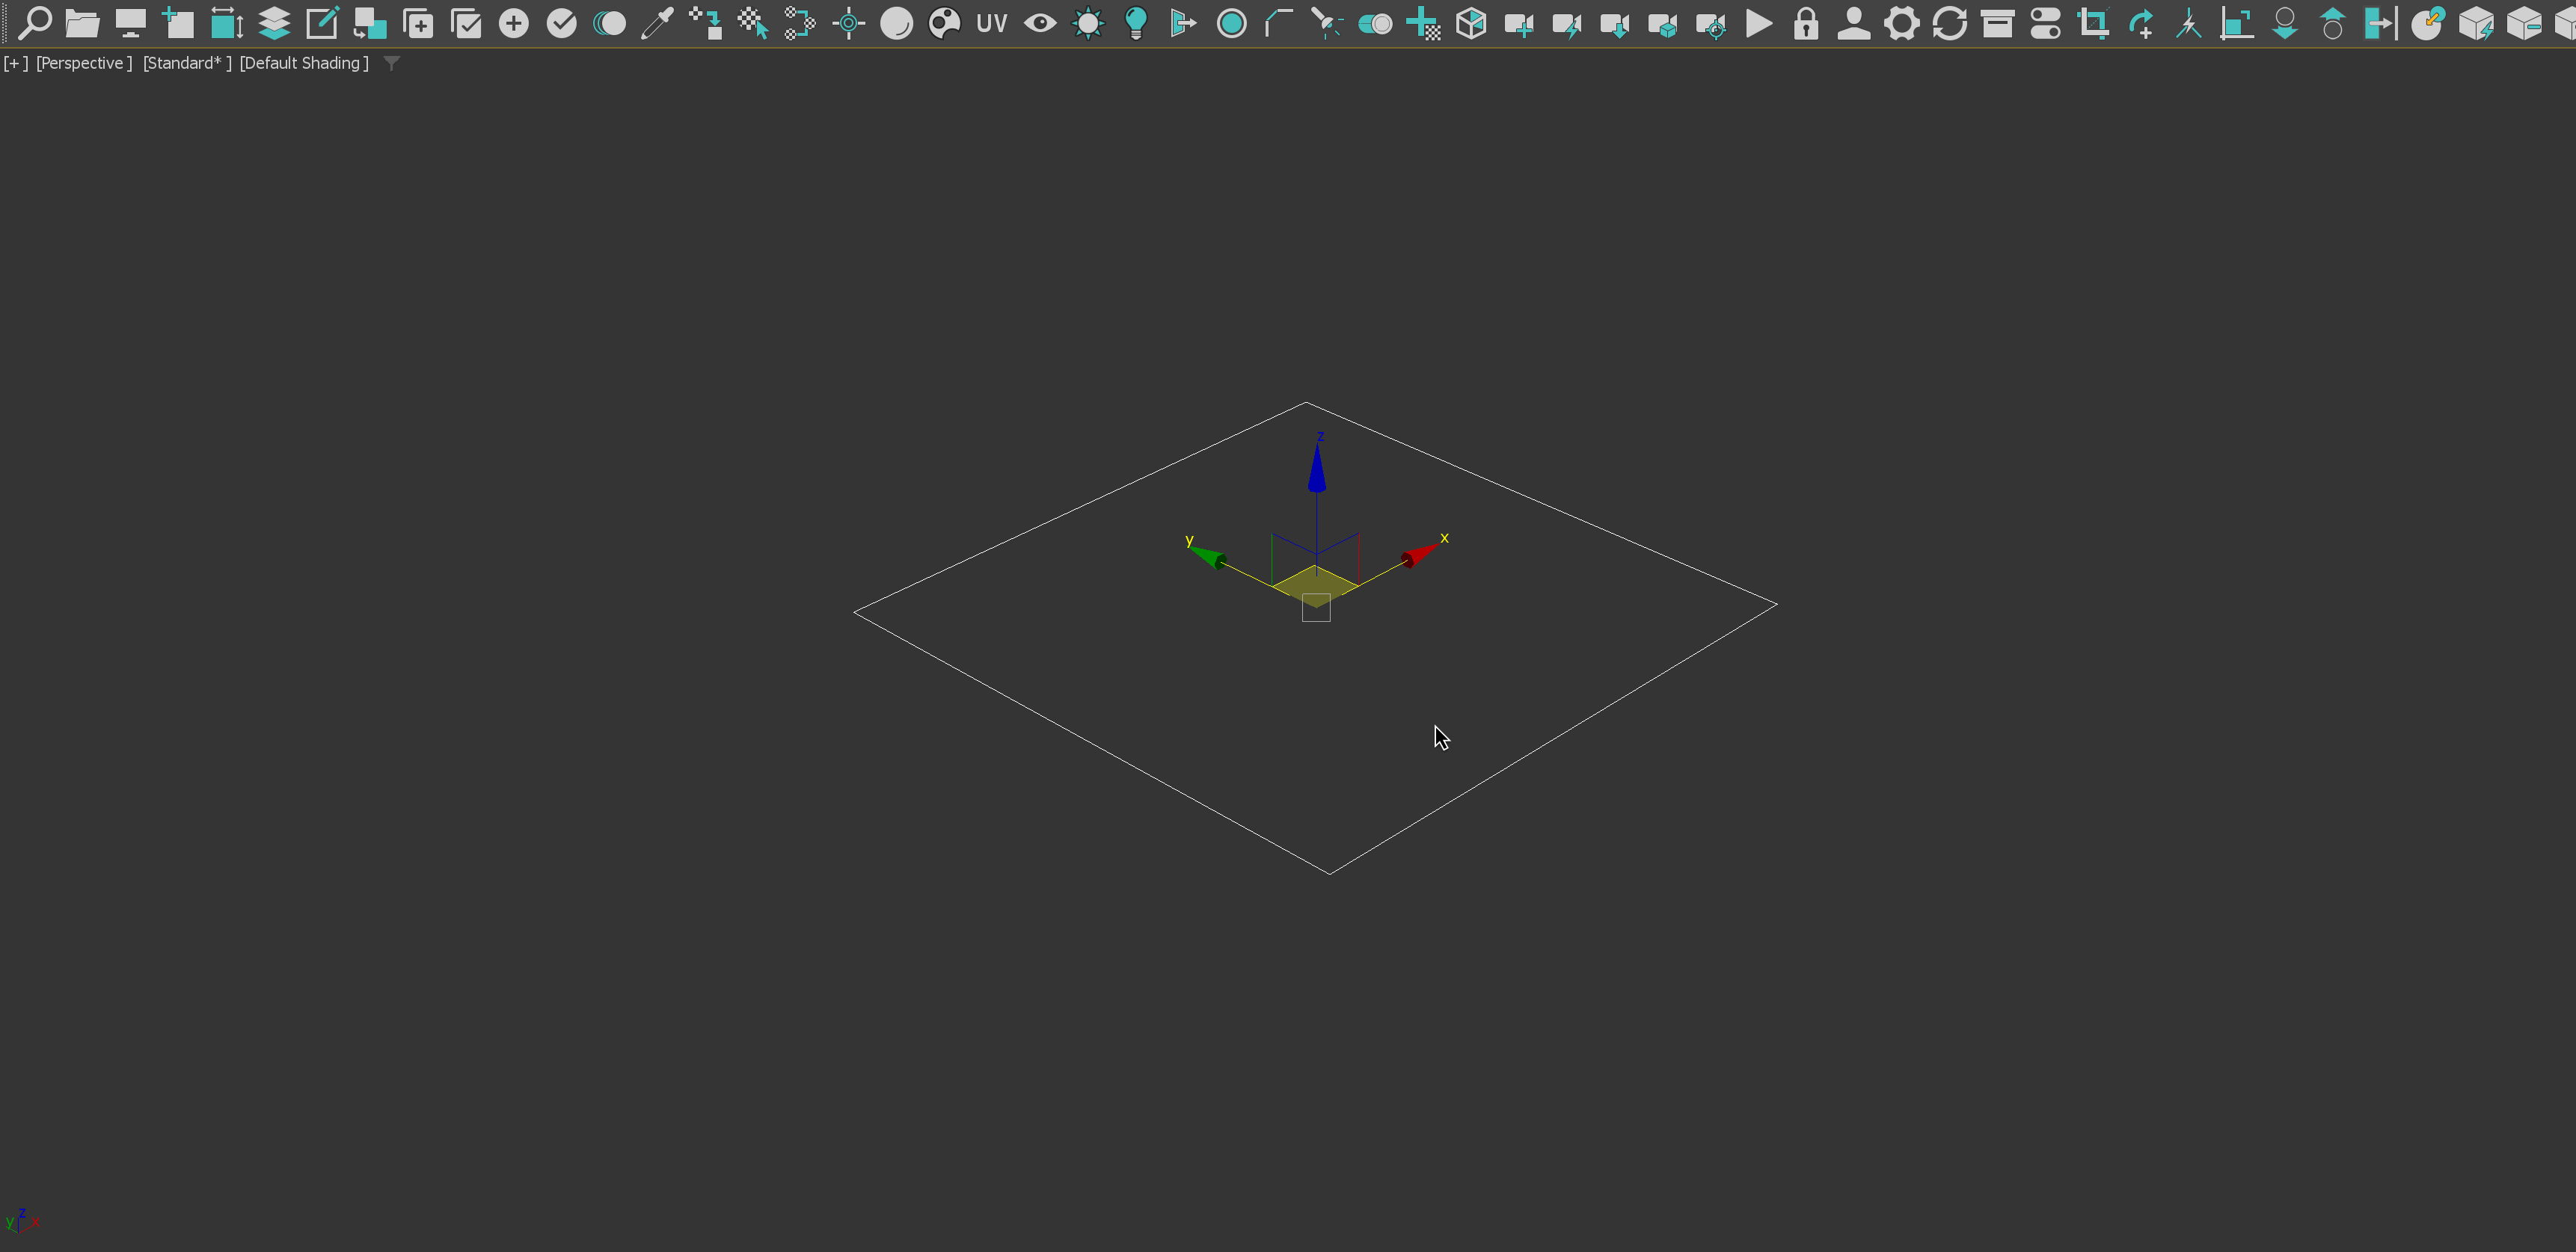Viewport: 2576px width, 1252px height.
Task: Click the duplicate with plus icon
Action: tap(418, 22)
